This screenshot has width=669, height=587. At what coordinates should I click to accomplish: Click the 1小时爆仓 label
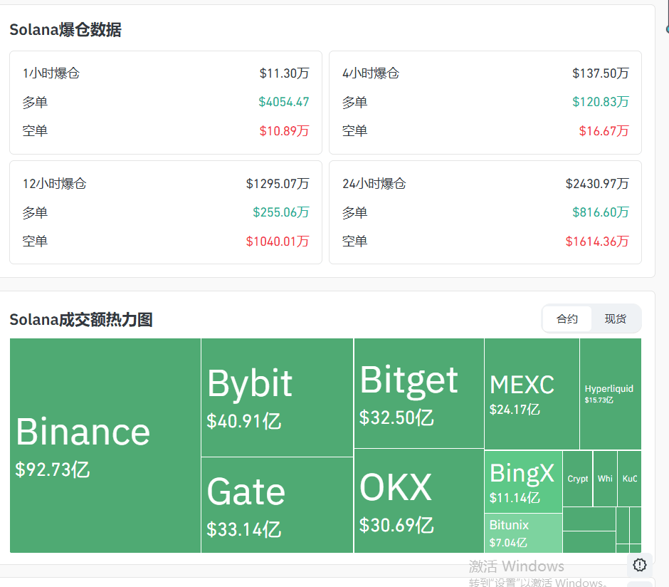51,73
